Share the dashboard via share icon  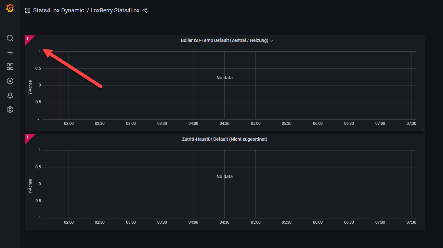(x=145, y=10)
